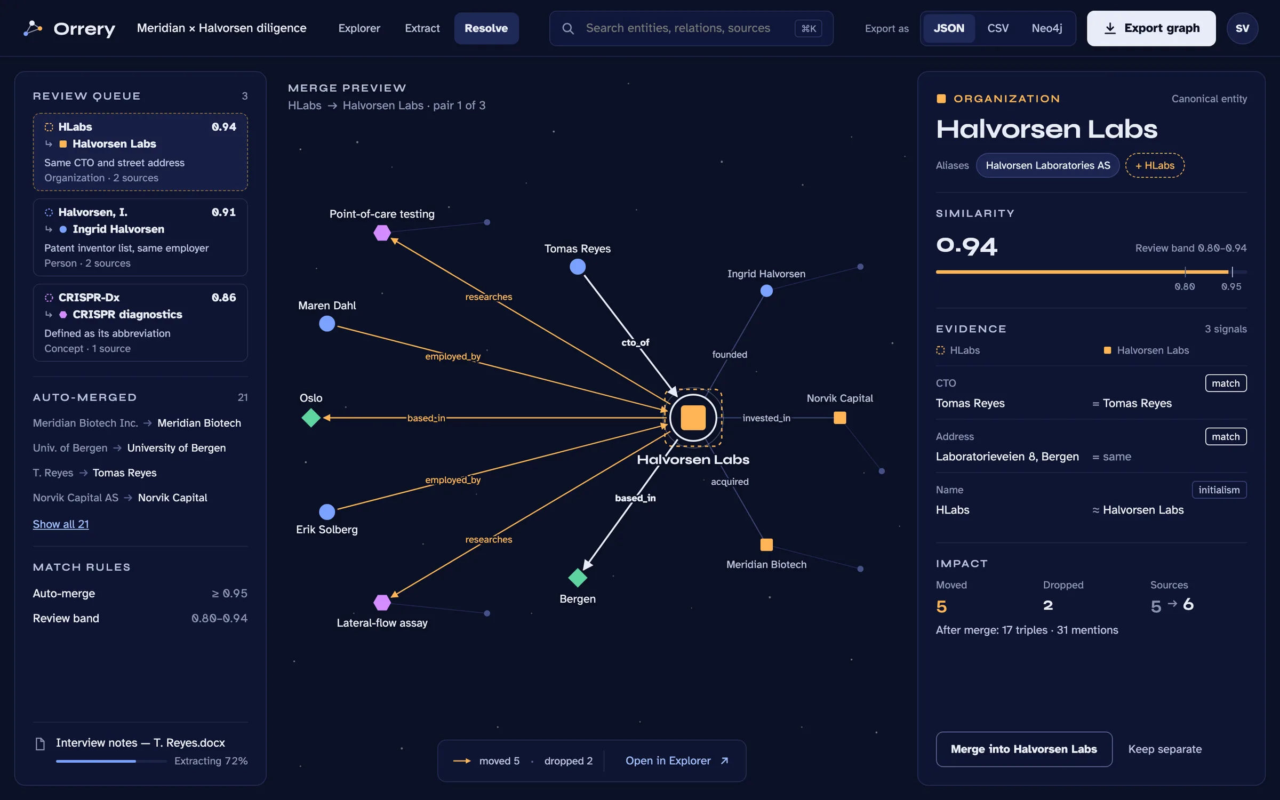
Task: Open the Meridian × Halvorsen diligence project
Action: [x=222, y=28]
